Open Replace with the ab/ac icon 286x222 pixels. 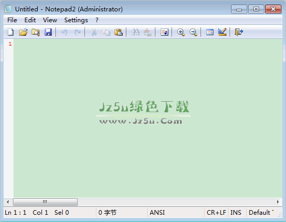(x=148, y=32)
